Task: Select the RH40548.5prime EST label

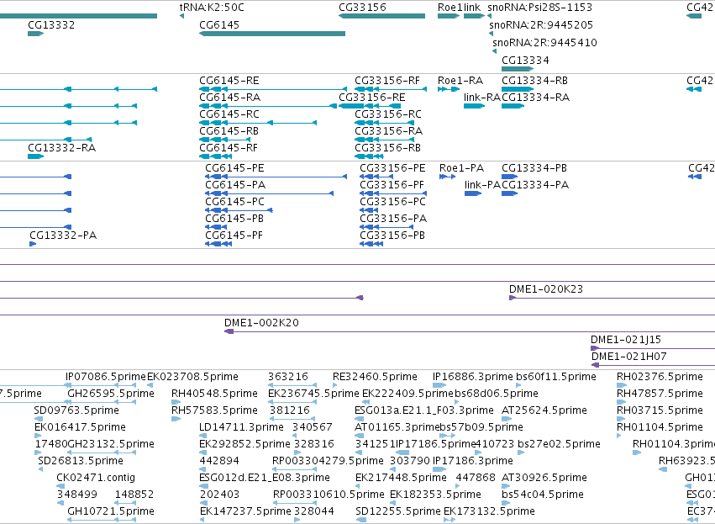Action: point(214,394)
